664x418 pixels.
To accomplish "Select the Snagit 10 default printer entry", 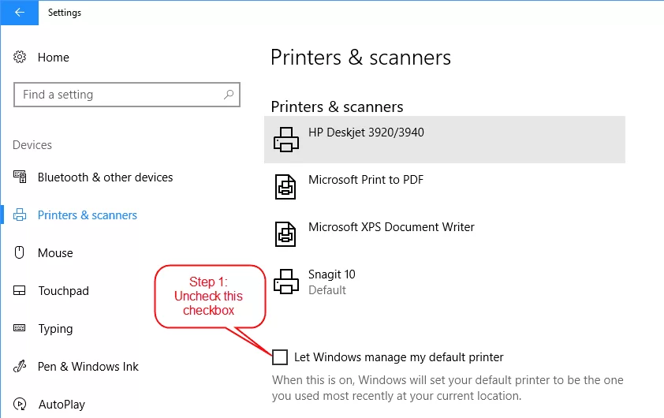I will (445, 282).
